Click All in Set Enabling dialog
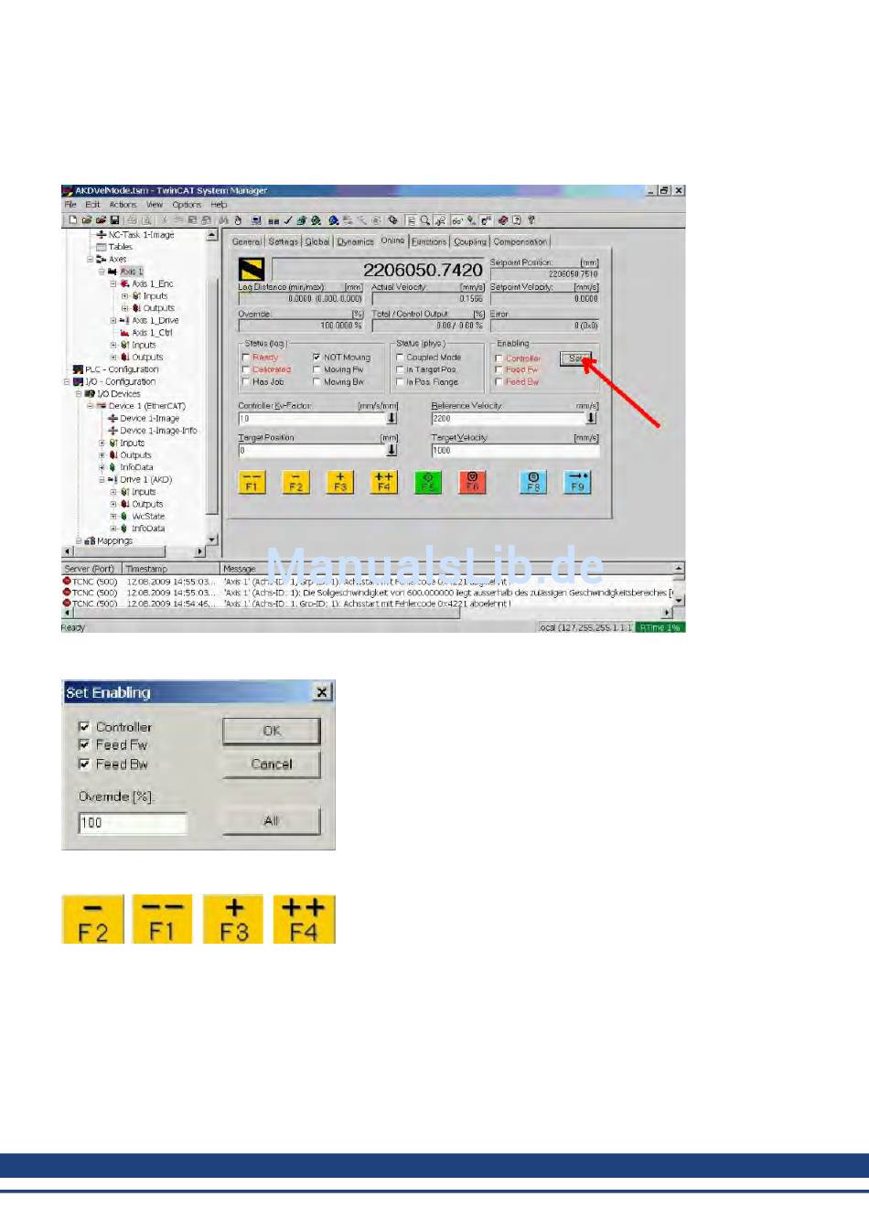 pos(272,821)
